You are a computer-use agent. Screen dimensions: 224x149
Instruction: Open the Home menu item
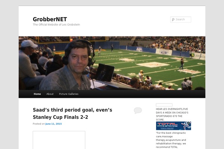click(37, 94)
